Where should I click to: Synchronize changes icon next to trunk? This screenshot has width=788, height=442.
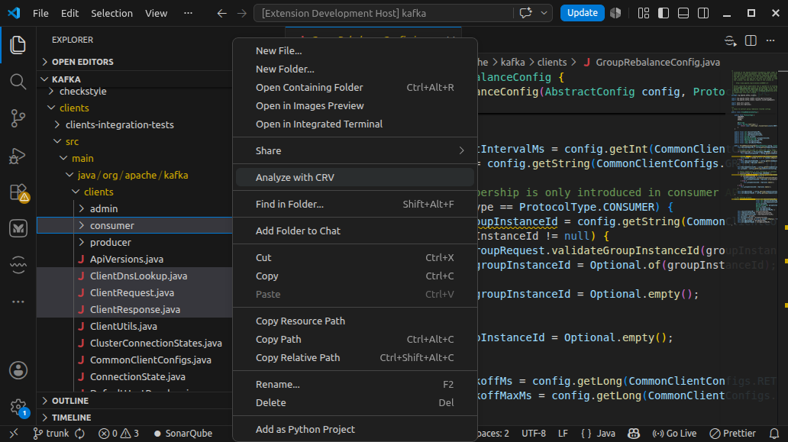[80, 433]
